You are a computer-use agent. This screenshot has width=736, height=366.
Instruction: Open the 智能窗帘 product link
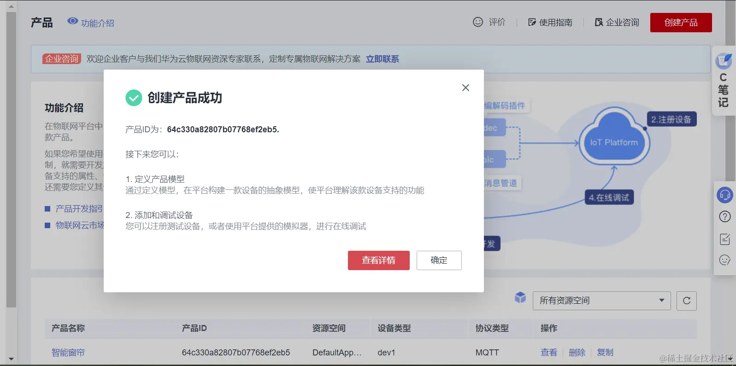click(68, 353)
